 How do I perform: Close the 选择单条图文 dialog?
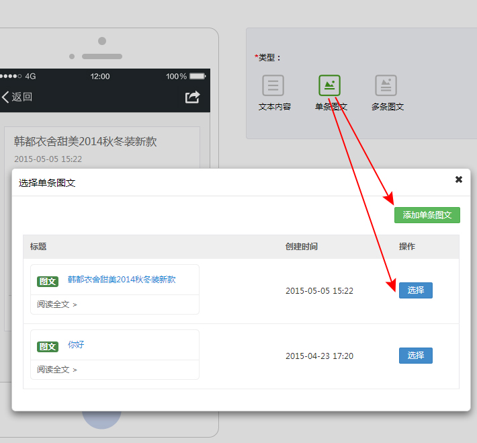coord(459,179)
